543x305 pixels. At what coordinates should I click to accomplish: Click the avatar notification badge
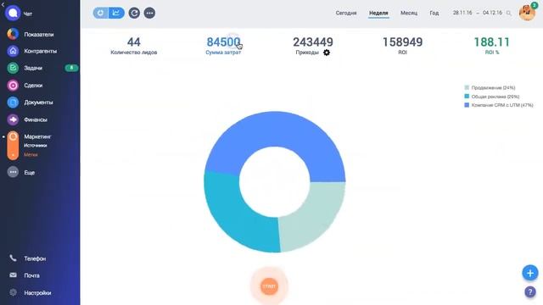(535, 5)
